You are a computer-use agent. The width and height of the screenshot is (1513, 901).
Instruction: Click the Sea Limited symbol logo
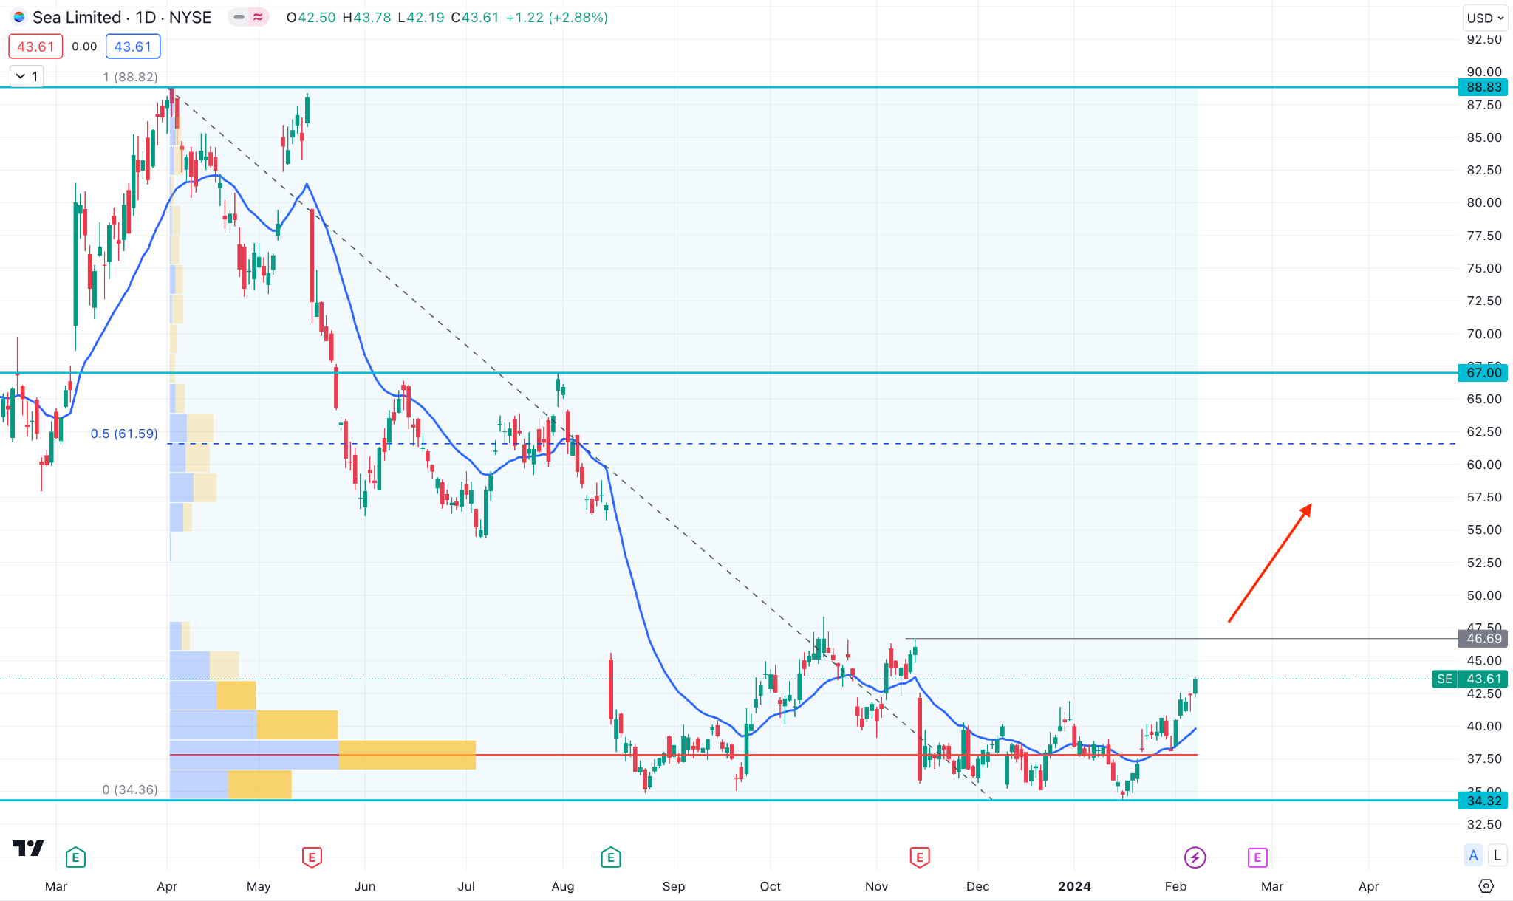pyautogui.click(x=19, y=17)
